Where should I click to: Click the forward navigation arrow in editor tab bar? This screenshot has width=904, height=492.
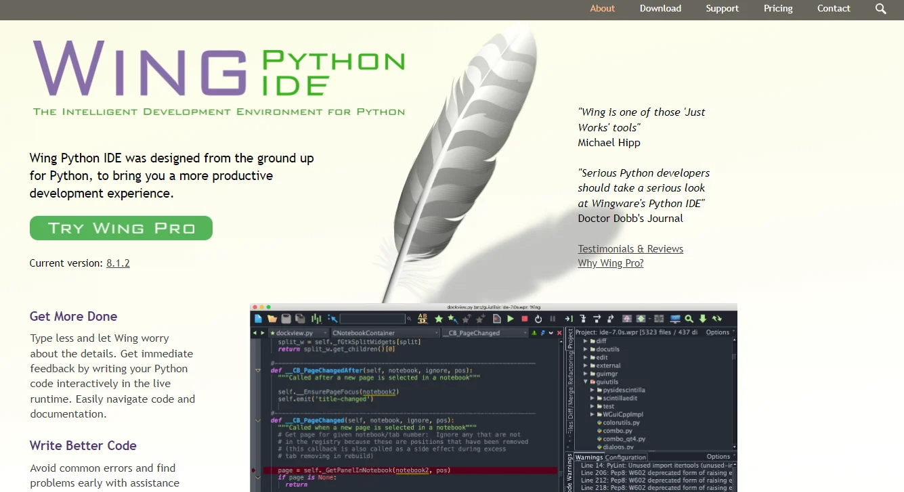(x=263, y=333)
